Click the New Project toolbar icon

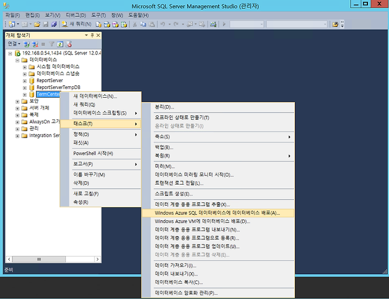(12, 24)
